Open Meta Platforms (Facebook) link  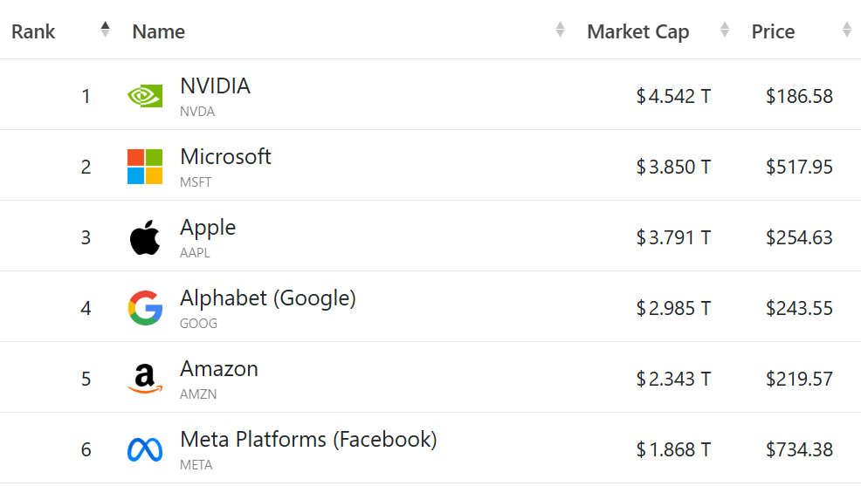[308, 439]
